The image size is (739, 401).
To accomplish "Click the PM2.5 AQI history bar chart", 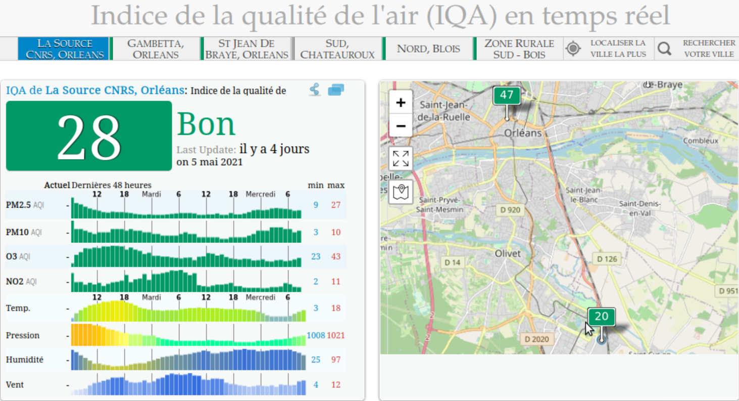I will 186,208.
